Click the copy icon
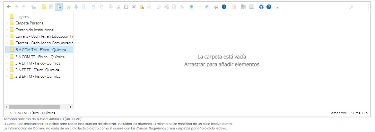This screenshot has width=375, height=132. [x=111, y=7]
